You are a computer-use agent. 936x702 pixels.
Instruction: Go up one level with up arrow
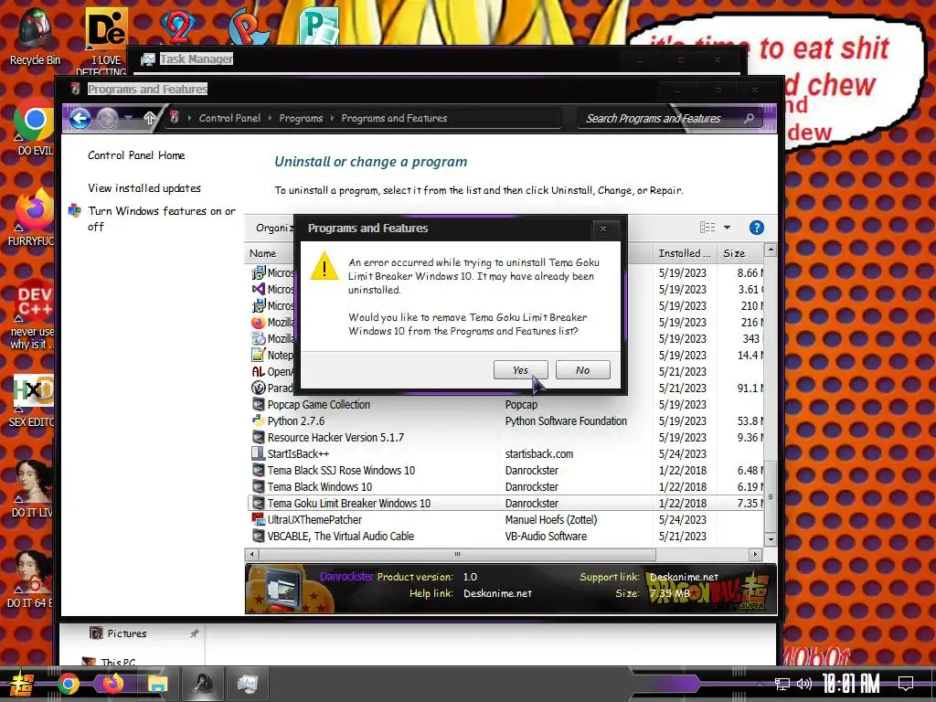[149, 118]
